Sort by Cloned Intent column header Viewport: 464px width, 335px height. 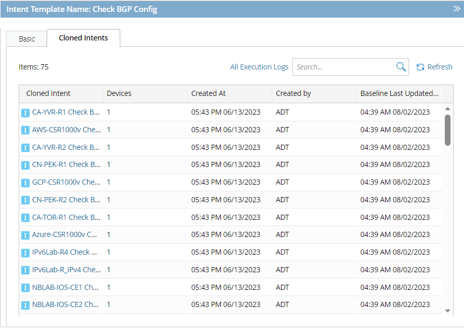48,93
